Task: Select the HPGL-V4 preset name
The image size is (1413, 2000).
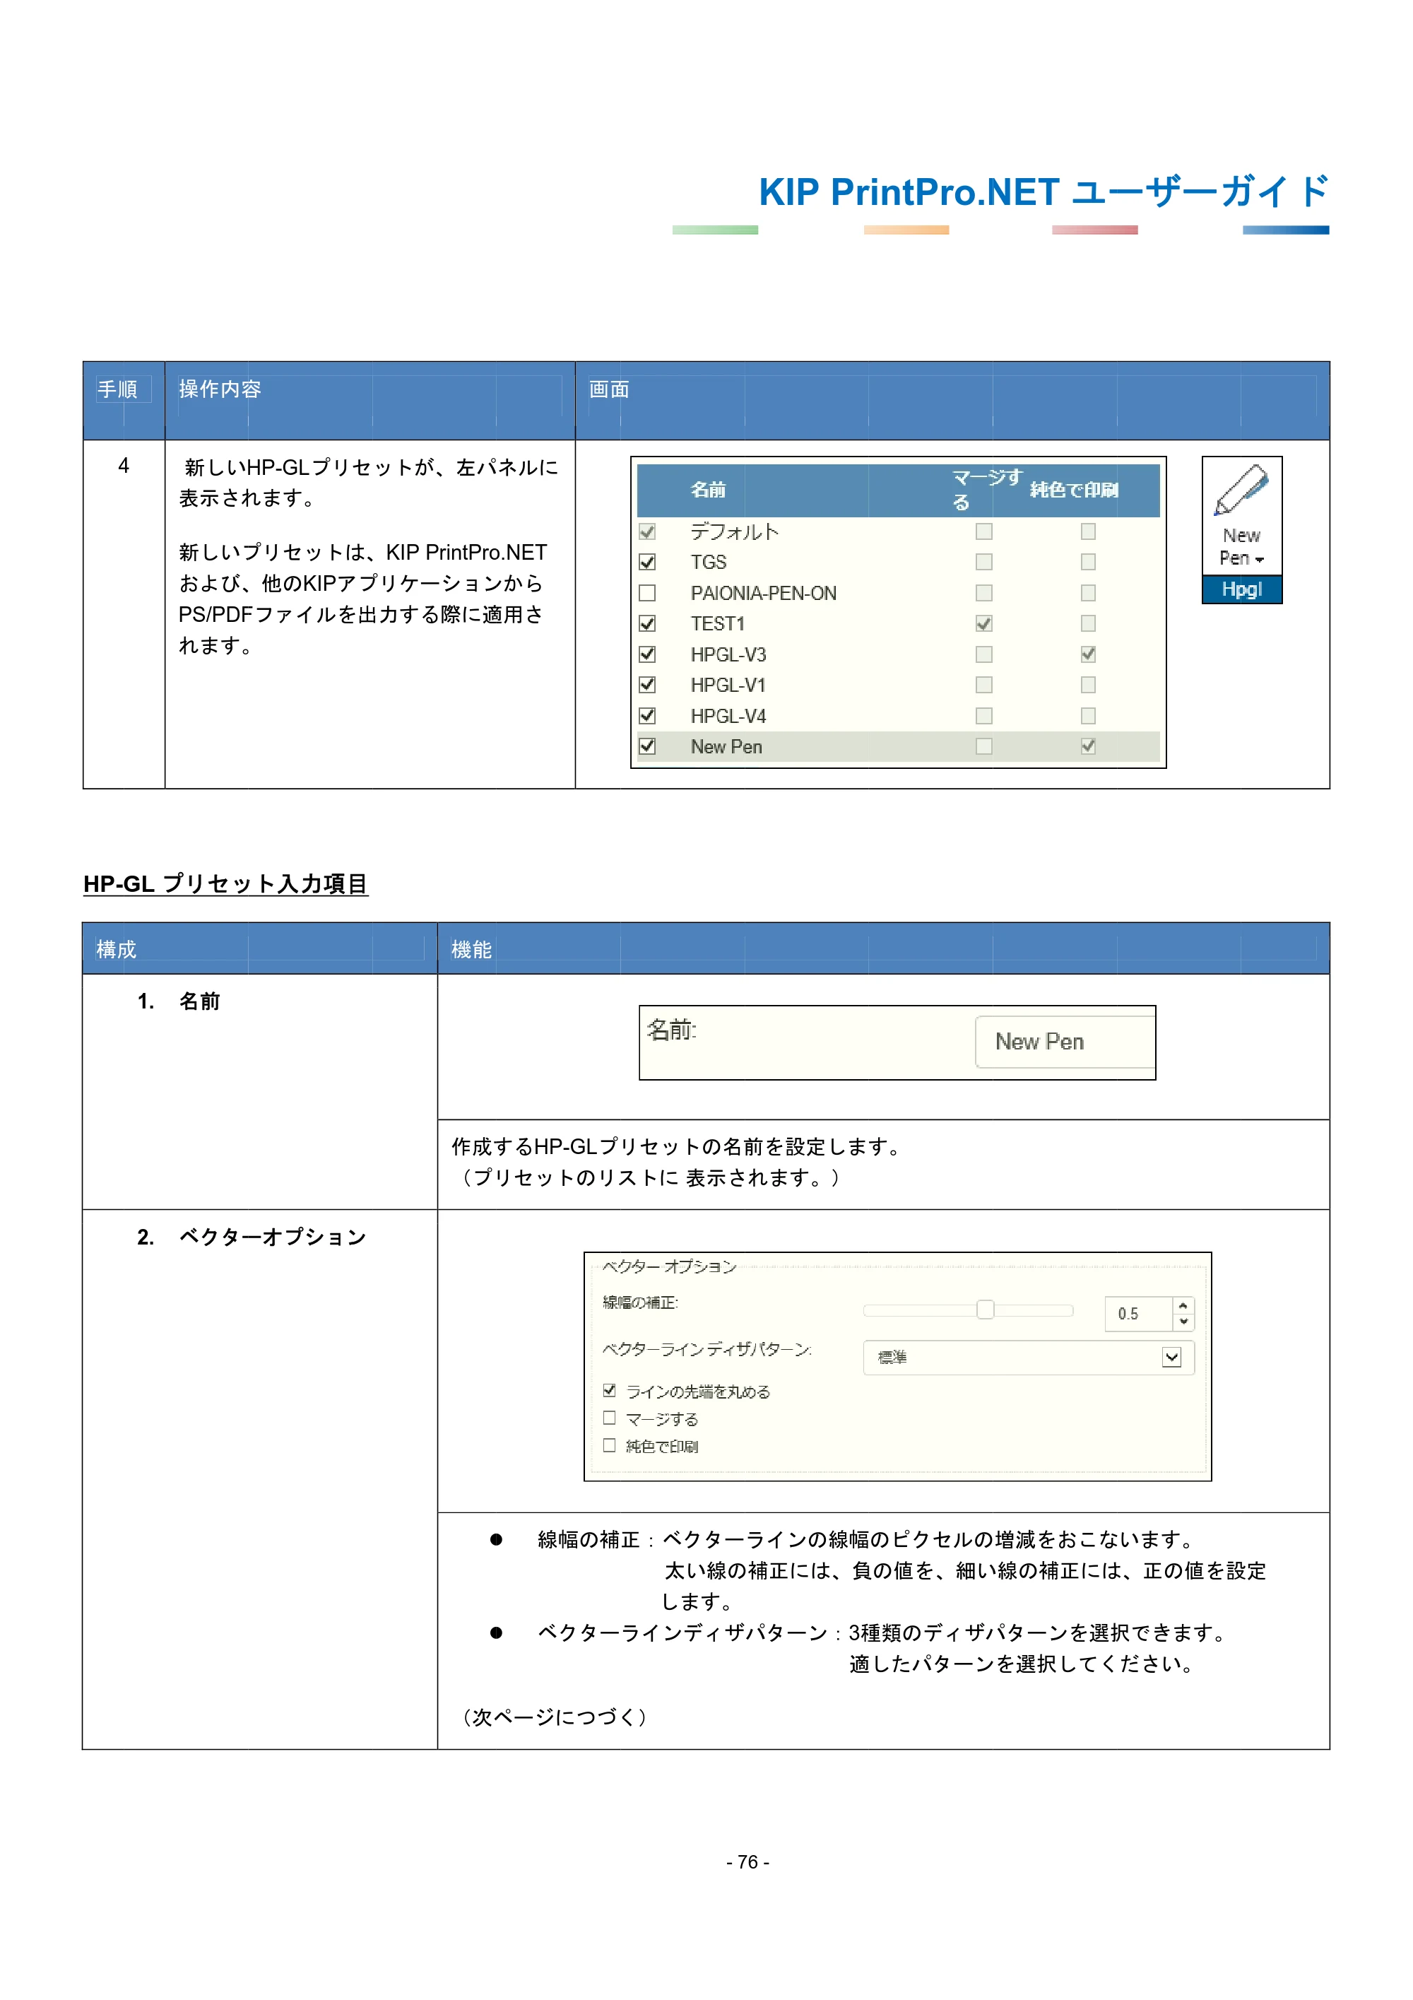Action: click(728, 716)
